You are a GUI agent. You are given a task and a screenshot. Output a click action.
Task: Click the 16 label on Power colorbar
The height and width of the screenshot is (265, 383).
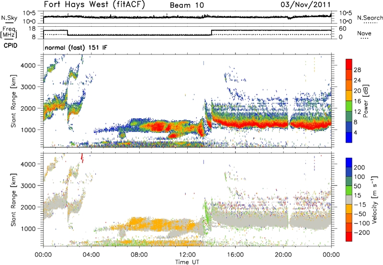point(357,101)
